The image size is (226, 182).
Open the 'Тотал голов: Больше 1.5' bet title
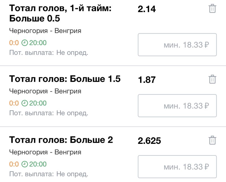coord(65,79)
